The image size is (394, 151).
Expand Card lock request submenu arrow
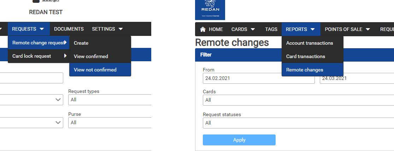65,56
